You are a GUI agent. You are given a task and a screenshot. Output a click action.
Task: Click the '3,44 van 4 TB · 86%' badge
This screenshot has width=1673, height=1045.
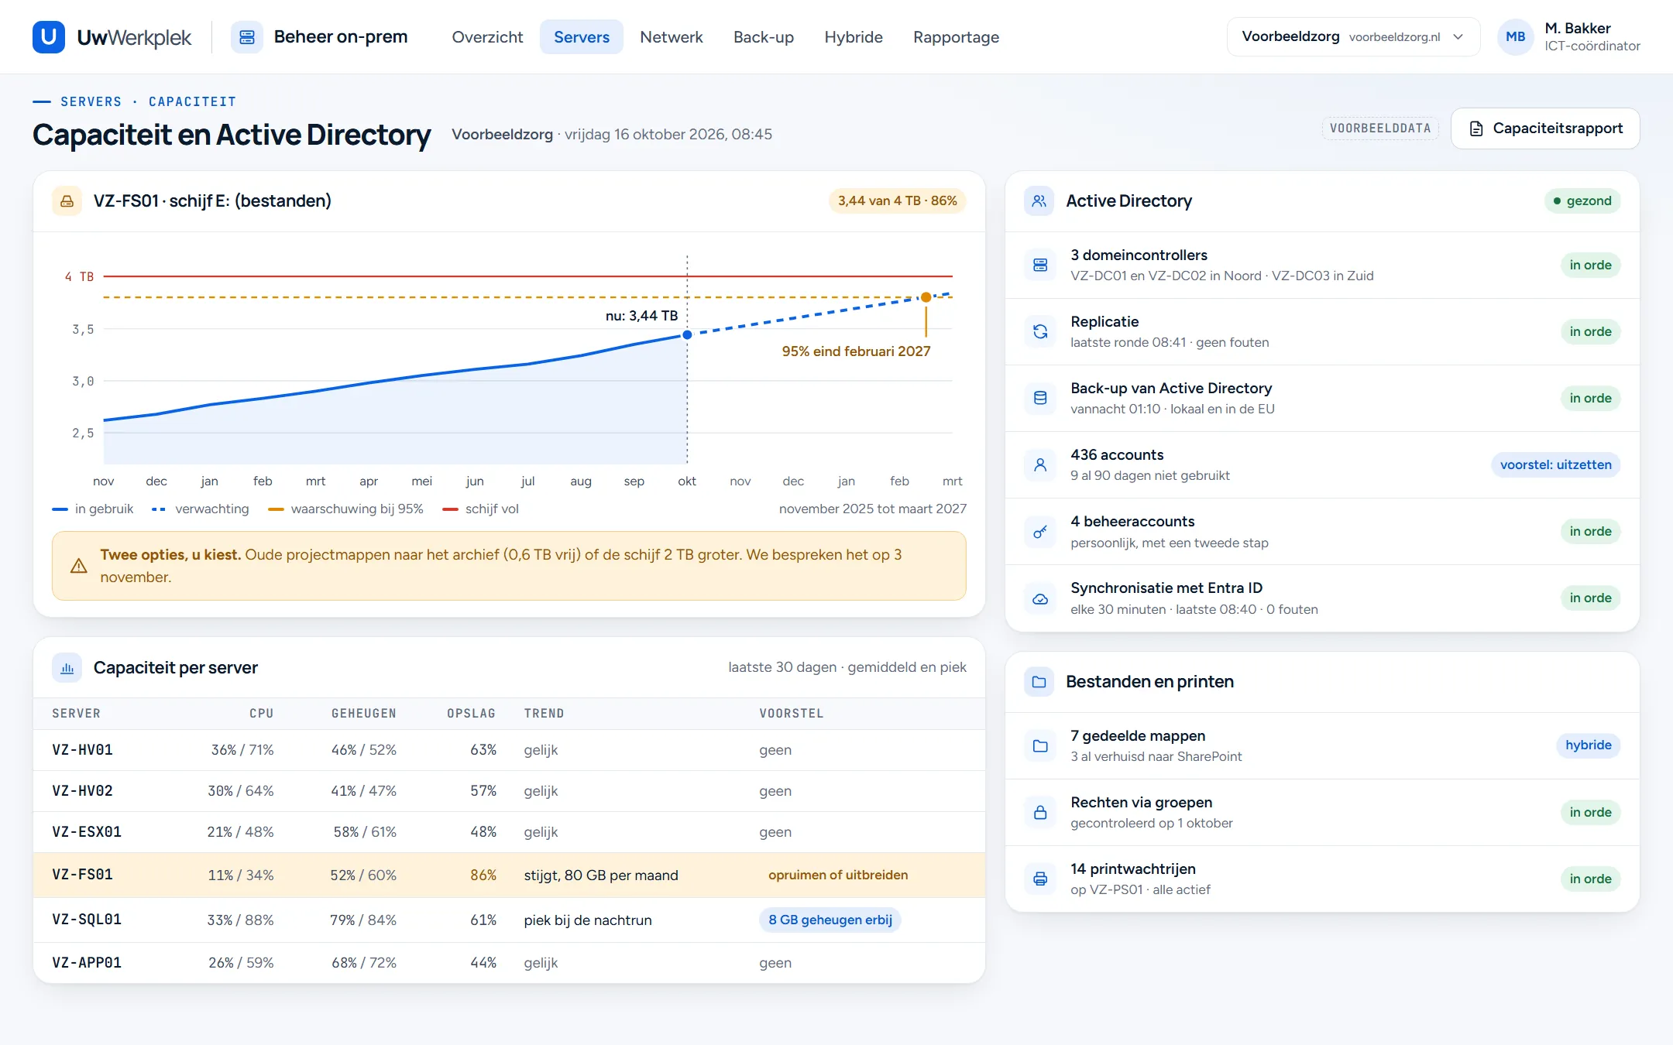tap(897, 200)
